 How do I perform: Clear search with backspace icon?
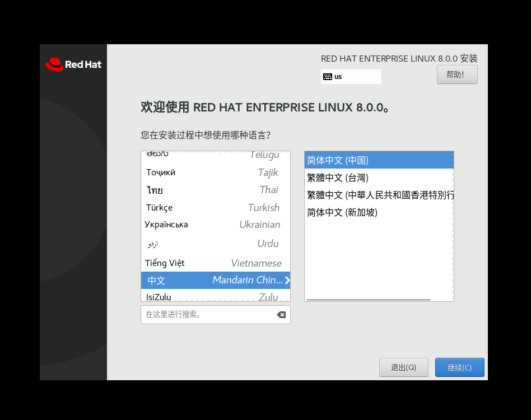pyautogui.click(x=281, y=315)
